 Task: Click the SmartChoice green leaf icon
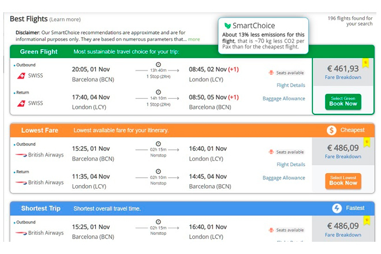[x=228, y=26]
